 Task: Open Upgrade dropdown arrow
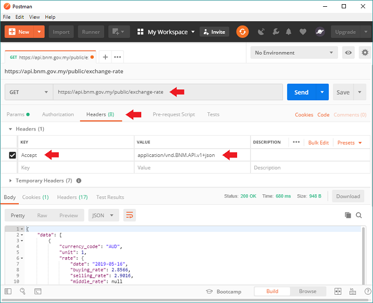click(366, 32)
